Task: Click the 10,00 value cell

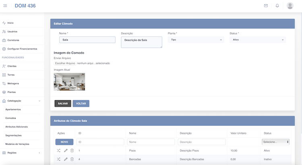Action: pos(234,151)
